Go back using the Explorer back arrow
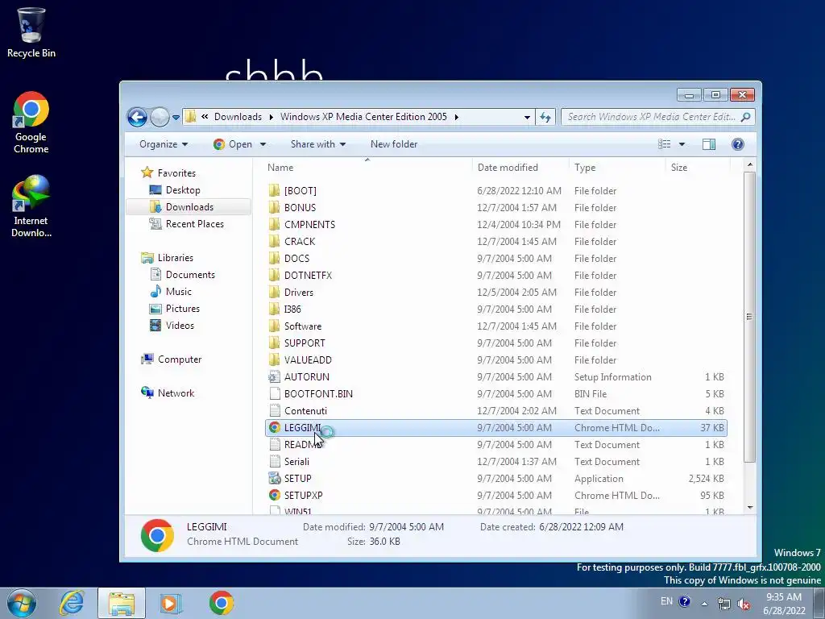Screen dimensions: 825x619 tap(137, 117)
